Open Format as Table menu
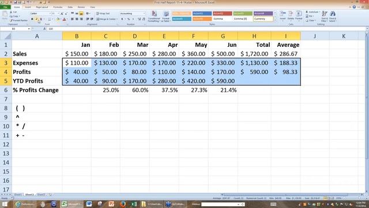 click(x=166, y=16)
